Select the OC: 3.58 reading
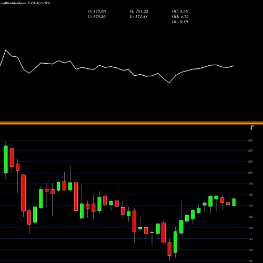 pos(180,12)
